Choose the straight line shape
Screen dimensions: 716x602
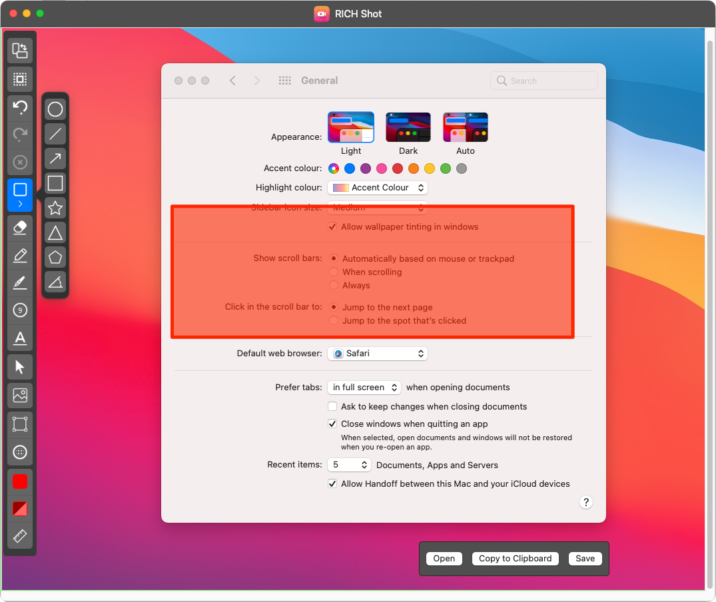[55, 134]
